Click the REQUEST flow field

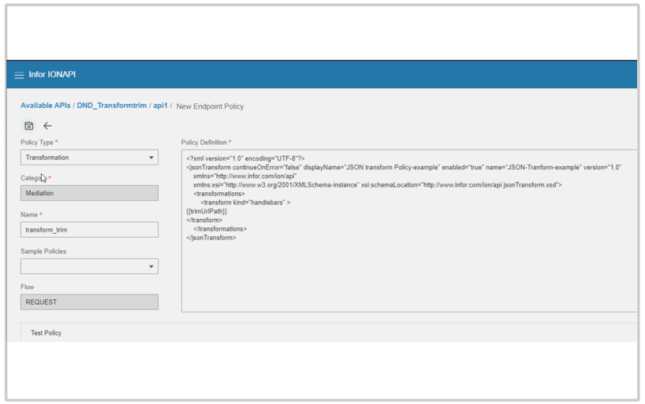coord(89,302)
